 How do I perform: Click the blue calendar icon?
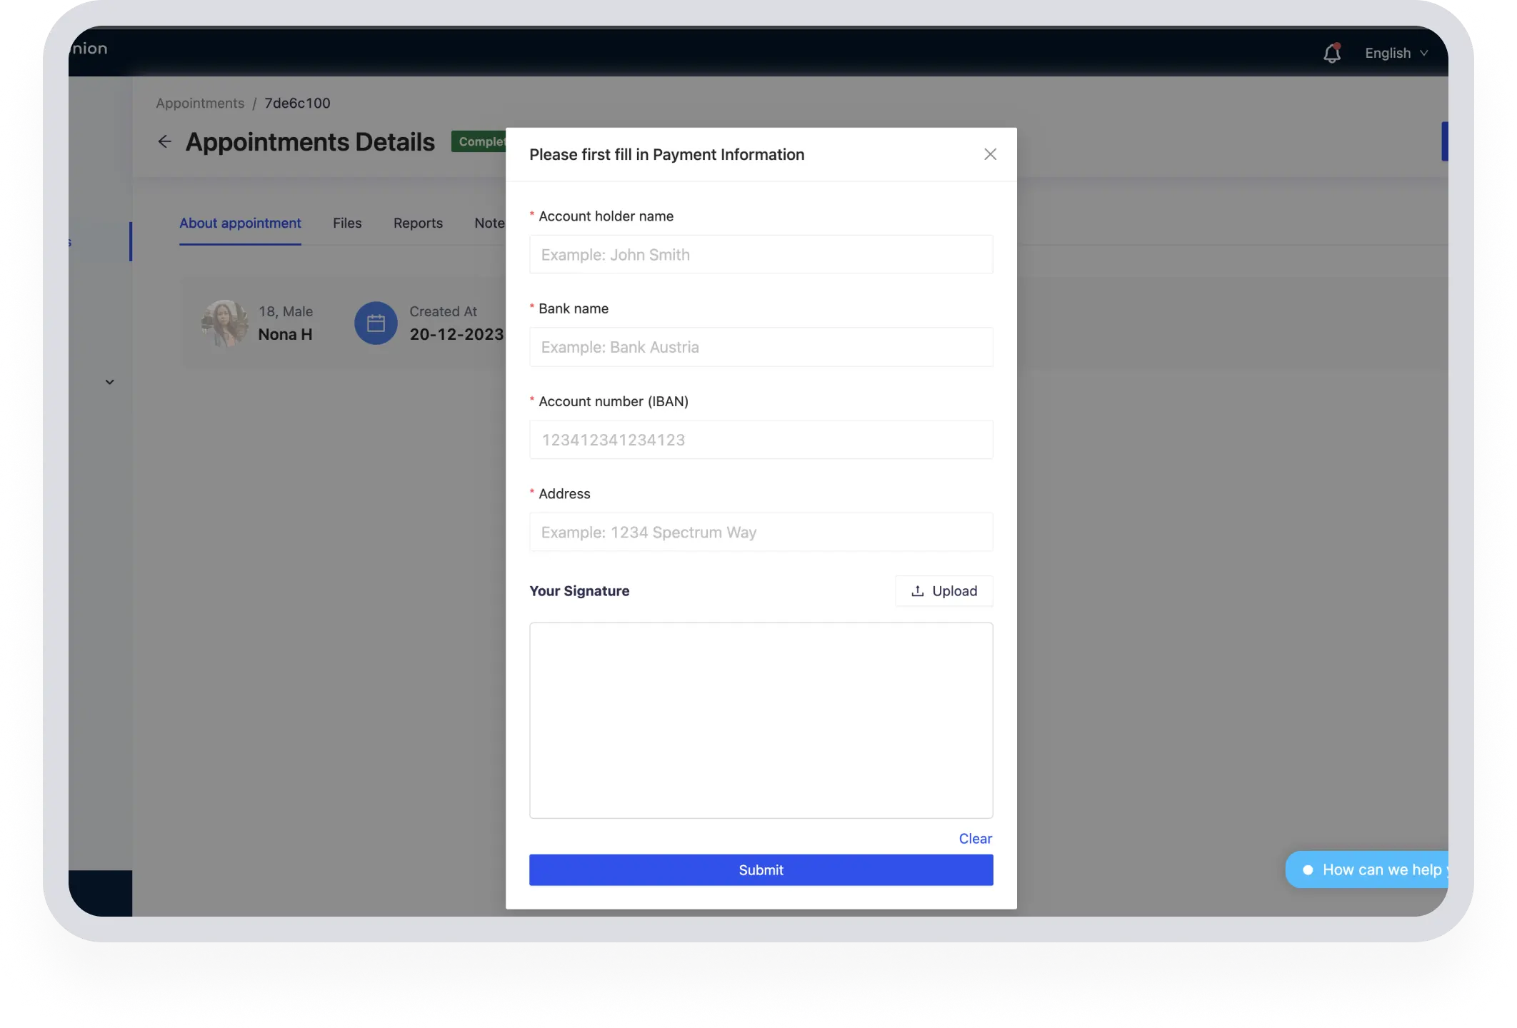pyautogui.click(x=376, y=323)
